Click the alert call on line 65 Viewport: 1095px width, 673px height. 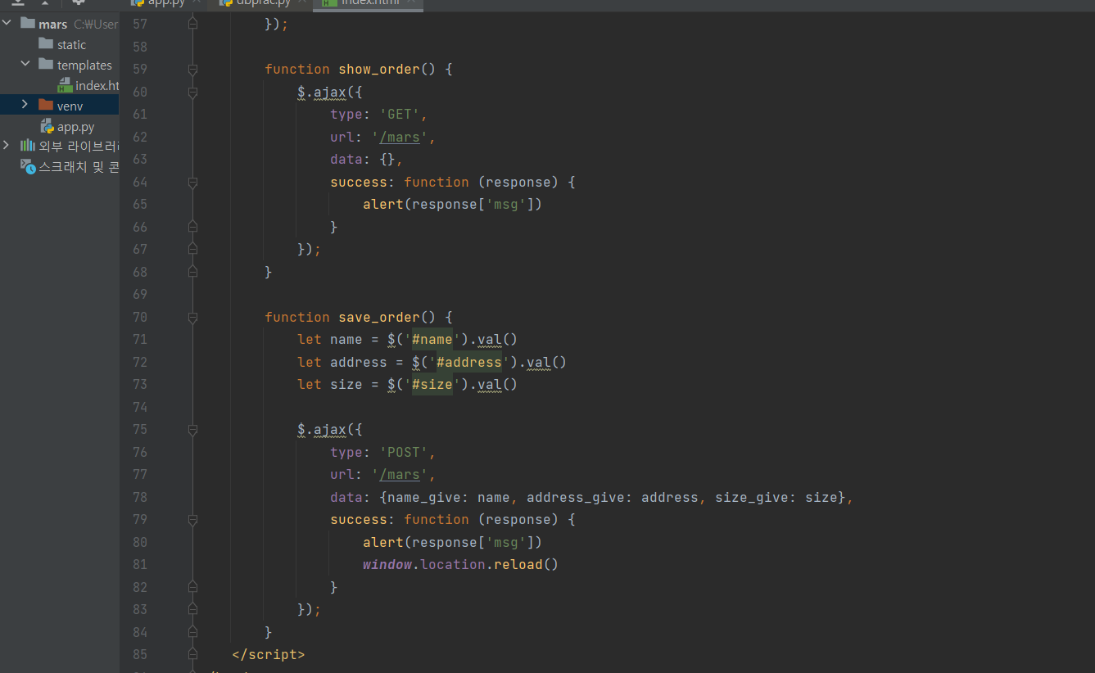click(x=453, y=205)
